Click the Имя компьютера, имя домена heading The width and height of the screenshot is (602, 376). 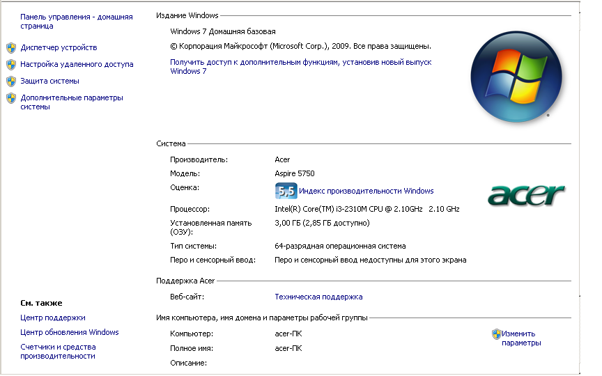pos(262,318)
